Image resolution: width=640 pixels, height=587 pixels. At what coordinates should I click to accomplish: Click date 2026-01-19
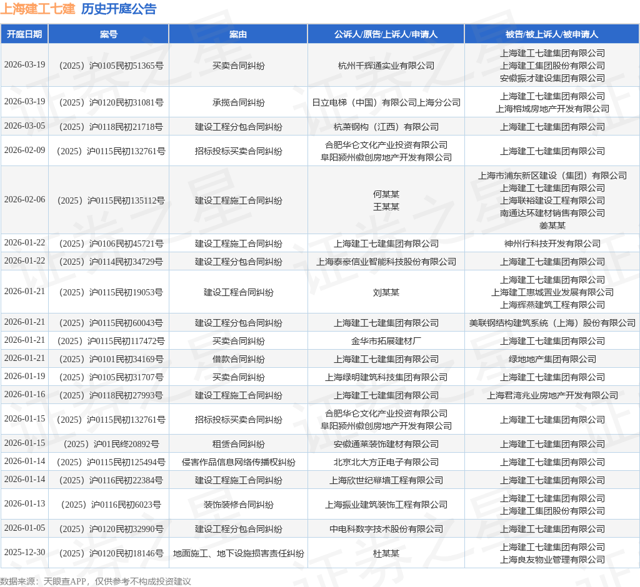click(24, 376)
